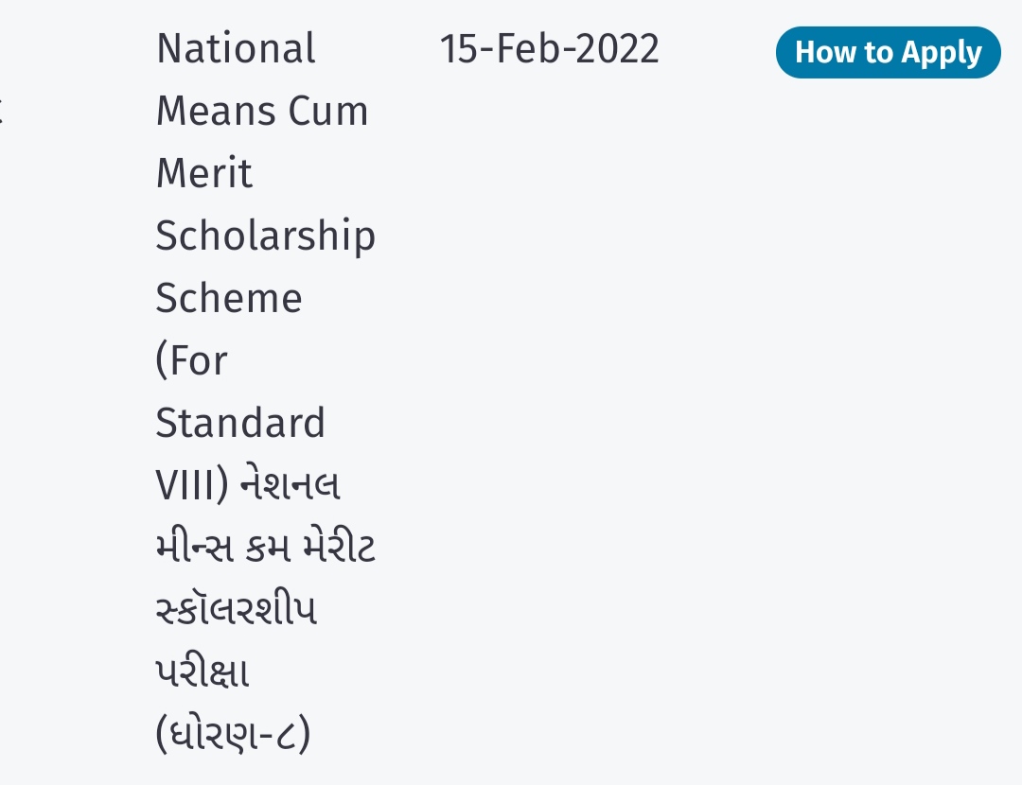Click the cut-off character at left edge

click(x=2, y=112)
